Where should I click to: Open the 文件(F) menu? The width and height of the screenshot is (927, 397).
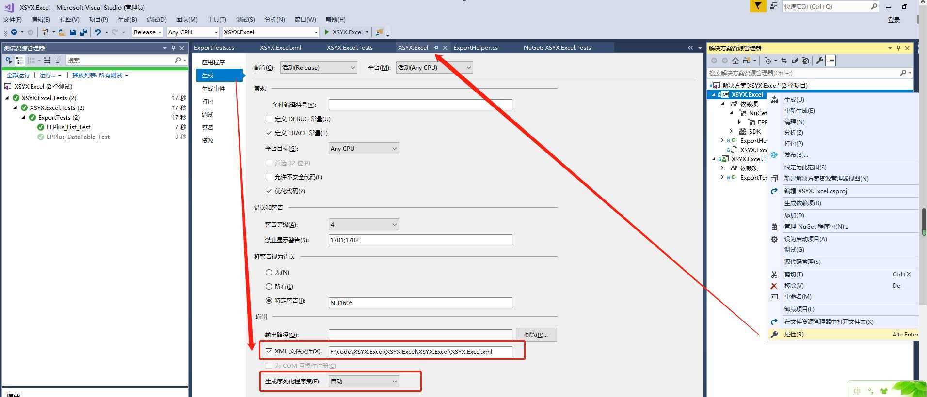click(x=13, y=19)
